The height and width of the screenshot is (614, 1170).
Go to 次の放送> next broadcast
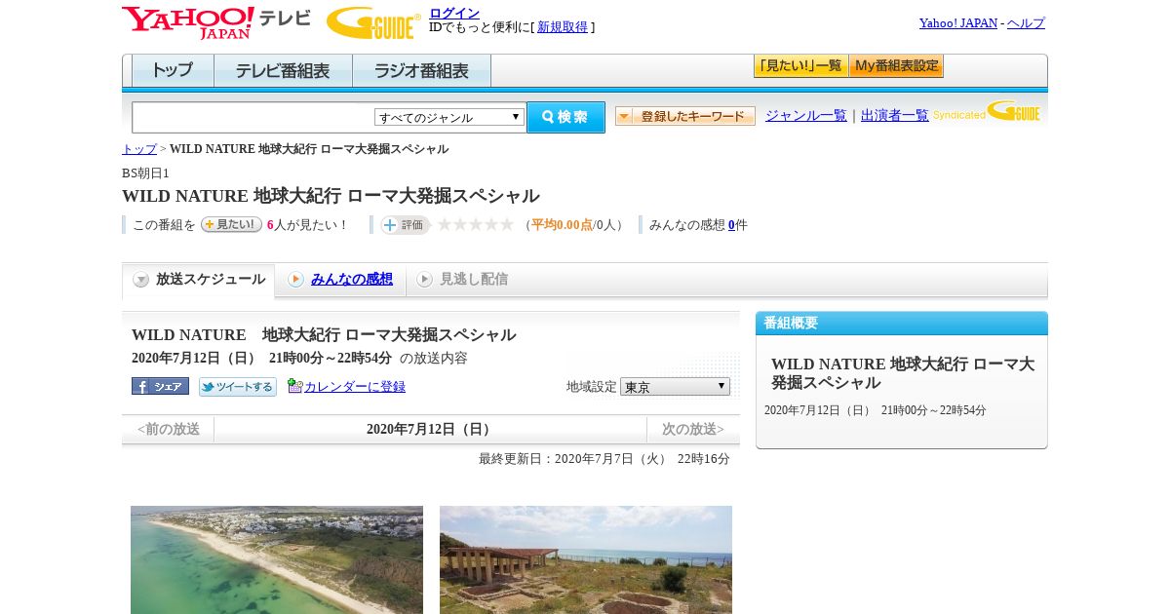693,430
